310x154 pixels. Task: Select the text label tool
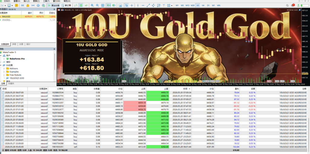(x=164, y=5)
